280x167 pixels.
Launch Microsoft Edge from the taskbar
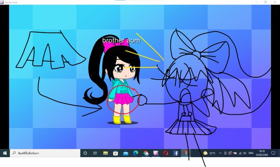coord(136,153)
